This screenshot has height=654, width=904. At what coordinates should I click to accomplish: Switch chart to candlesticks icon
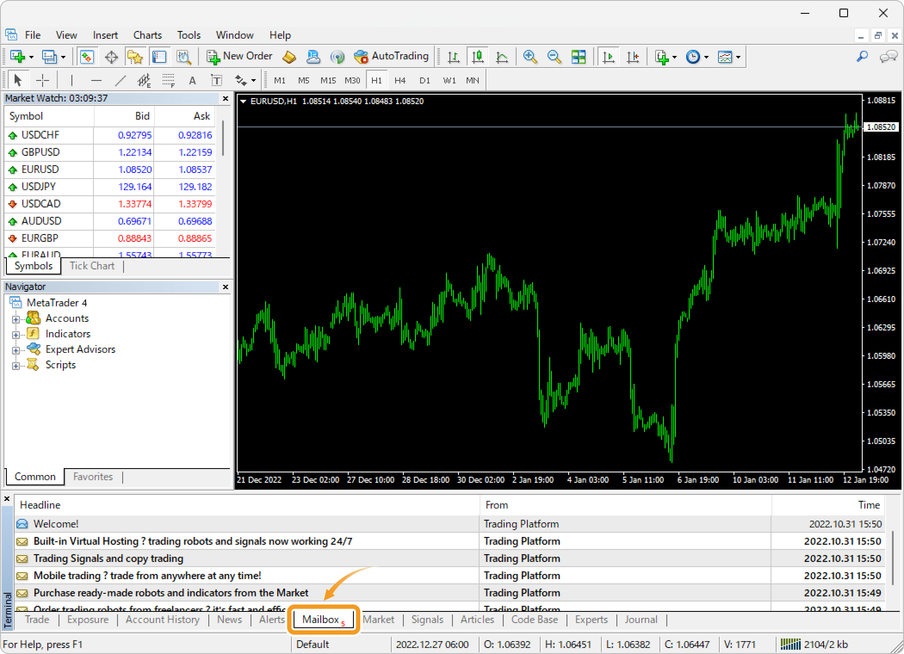477,56
